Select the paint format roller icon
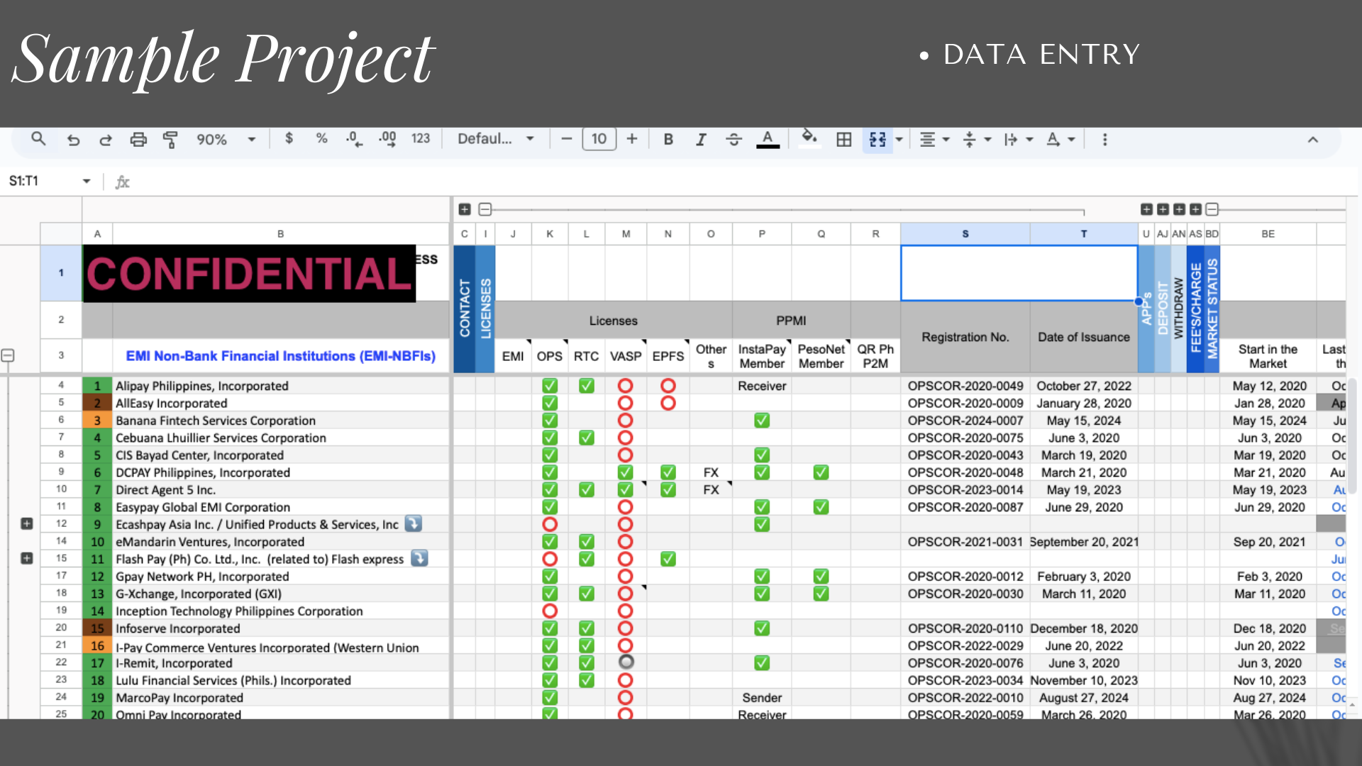 (170, 140)
